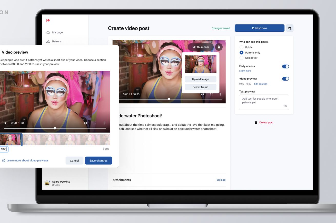Image resolution: width=336 pixels, height=223 pixels.
Task: Click the preview player progress slider
Action: click(x=55, y=128)
